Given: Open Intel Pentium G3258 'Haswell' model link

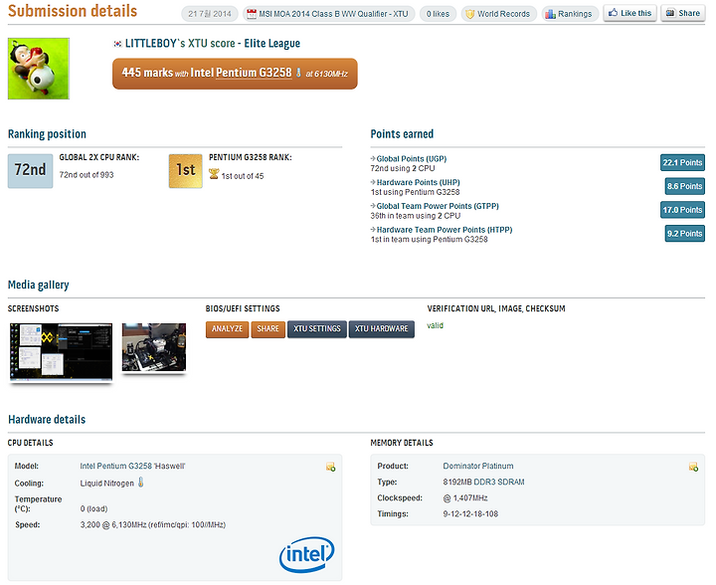Looking at the screenshot, I should (x=132, y=467).
